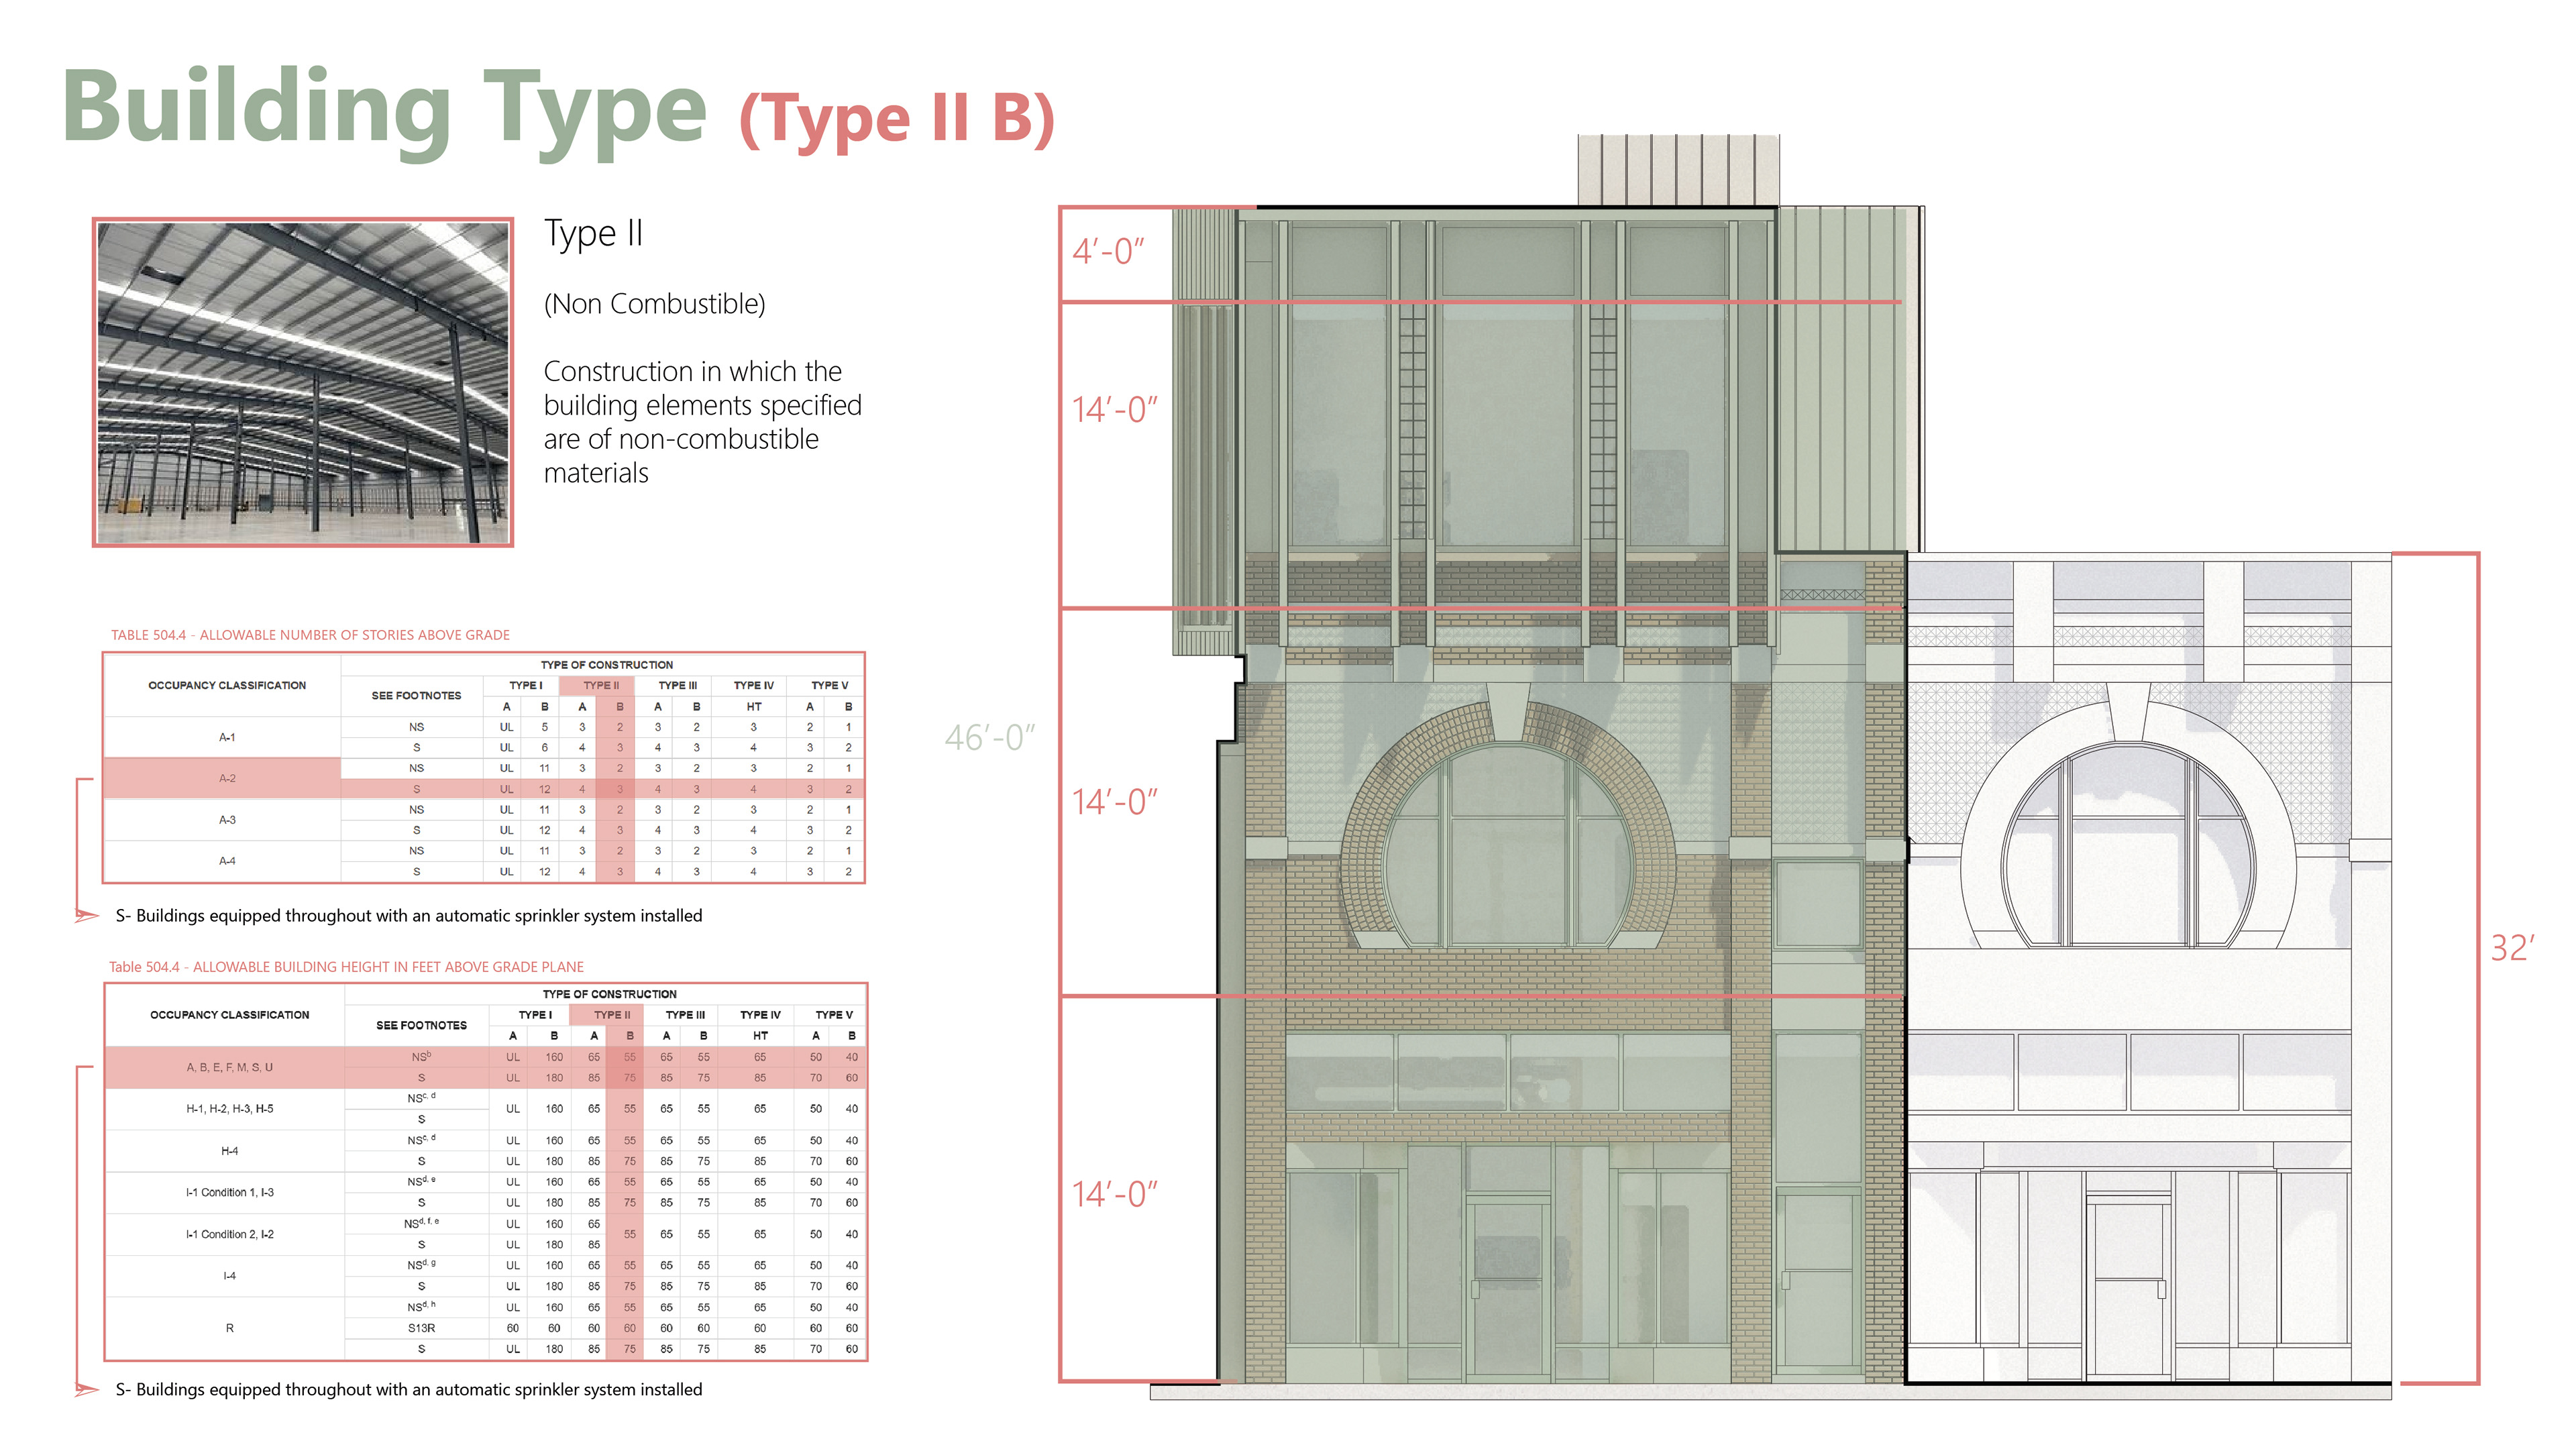The height and width of the screenshot is (1449, 2576).
Task: Click the sprinkler footnote below the stories table
Action: click(x=408, y=916)
